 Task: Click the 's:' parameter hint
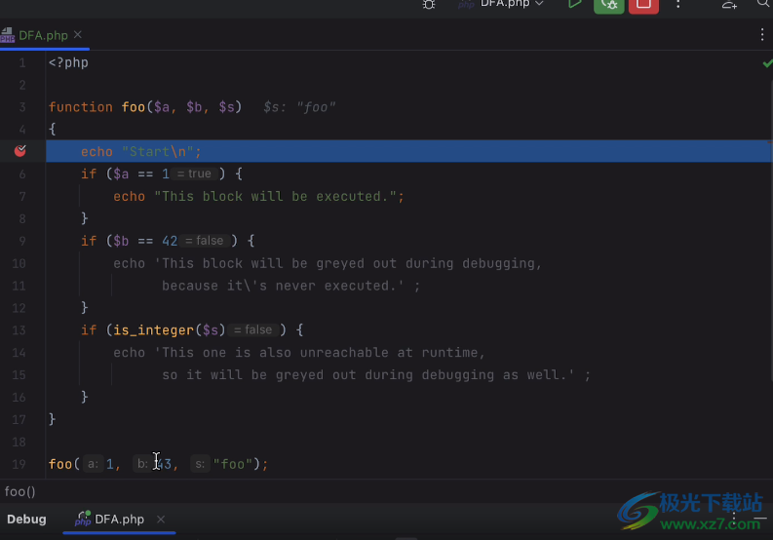(200, 464)
